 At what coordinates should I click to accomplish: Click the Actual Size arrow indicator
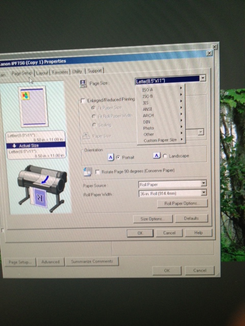tap(14, 146)
